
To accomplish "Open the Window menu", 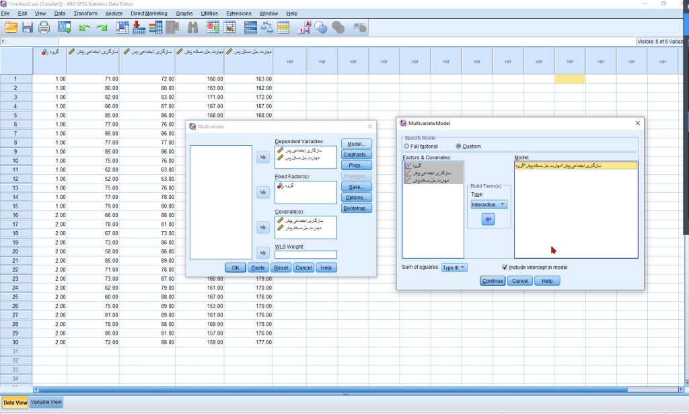I will coord(268,13).
